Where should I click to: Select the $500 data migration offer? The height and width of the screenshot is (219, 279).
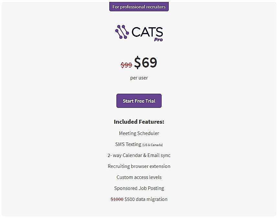click(146, 199)
